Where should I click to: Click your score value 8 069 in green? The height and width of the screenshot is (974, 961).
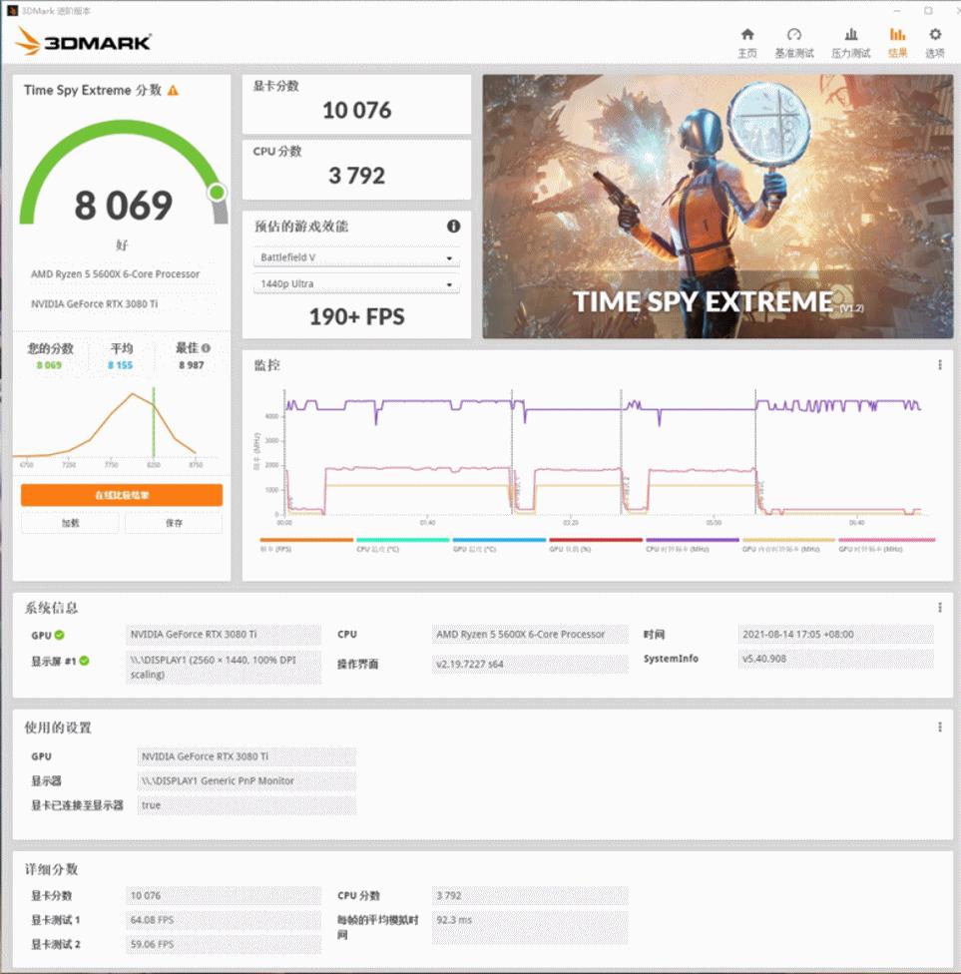(x=49, y=365)
